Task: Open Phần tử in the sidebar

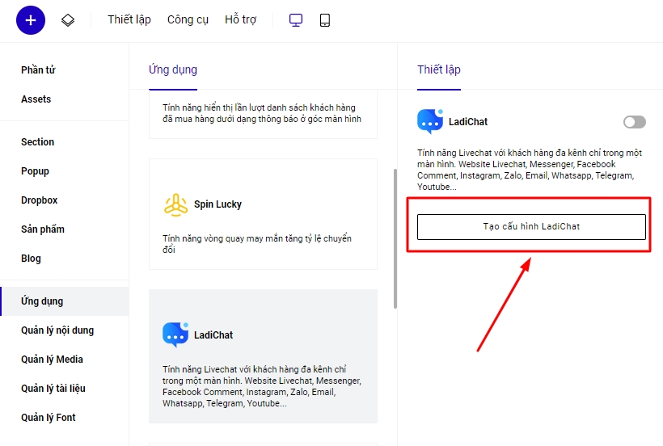Action: (x=38, y=70)
